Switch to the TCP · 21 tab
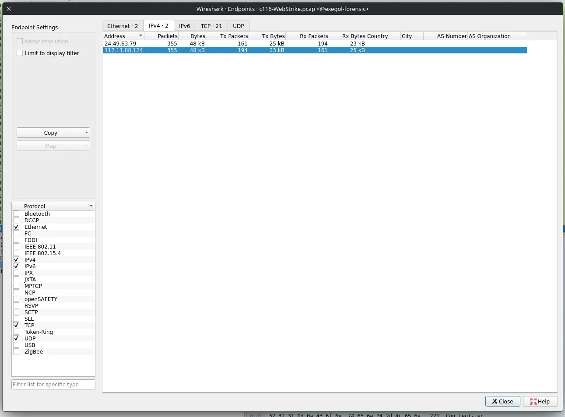Viewport: 565px width, 417px height. point(211,26)
